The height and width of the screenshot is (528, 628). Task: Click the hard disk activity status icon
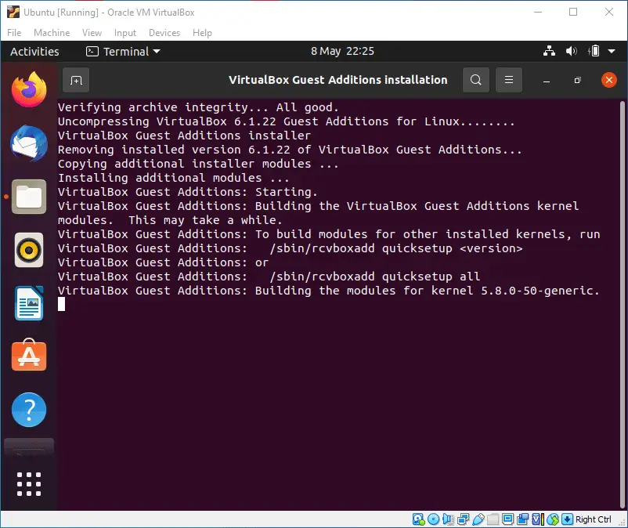(418, 519)
